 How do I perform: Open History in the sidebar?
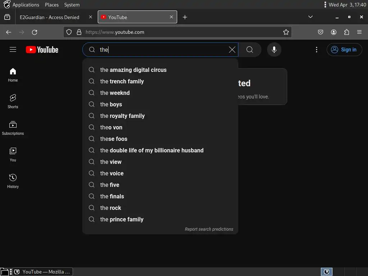[13, 181]
